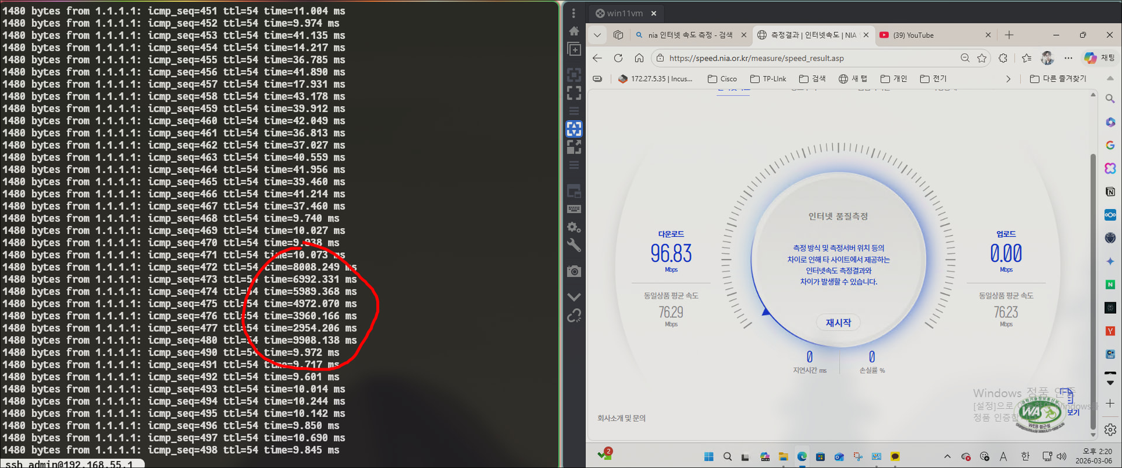The image size is (1122, 468).
Task: Click the screenshot camera icon in remote viewer sidebar
Action: (574, 271)
